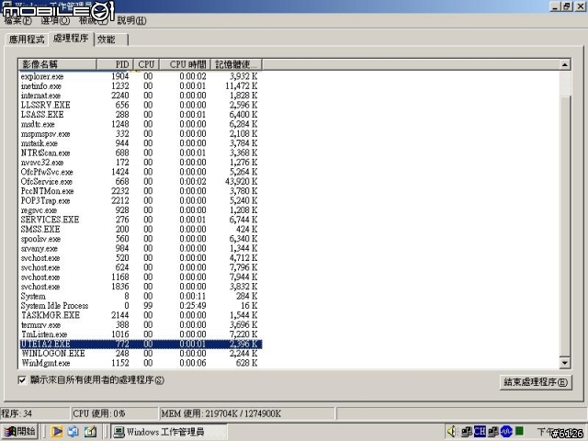This screenshot has width=588, height=441.
Task: Click memory value 43,920 K
Action: tap(241, 182)
